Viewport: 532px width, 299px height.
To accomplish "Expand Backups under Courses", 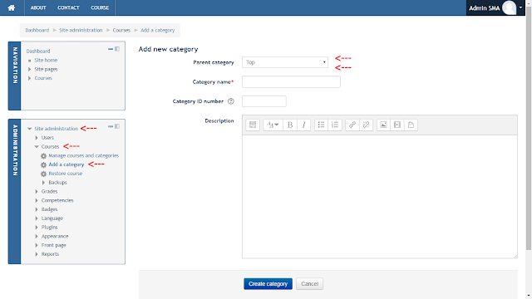I will (x=43, y=183).
